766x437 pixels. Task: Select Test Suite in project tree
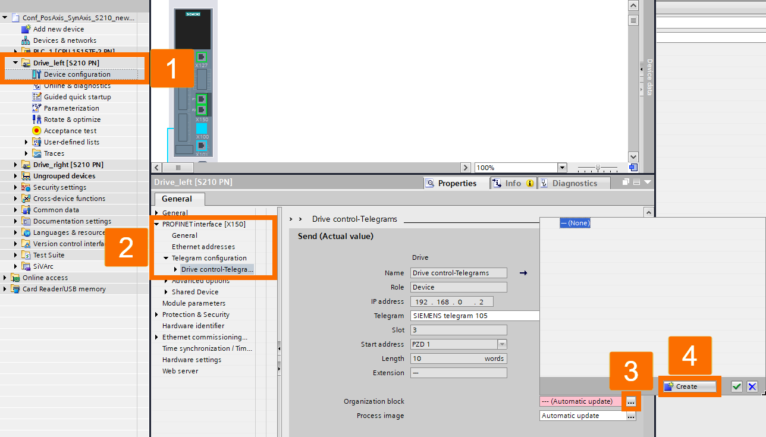point(49,255)
